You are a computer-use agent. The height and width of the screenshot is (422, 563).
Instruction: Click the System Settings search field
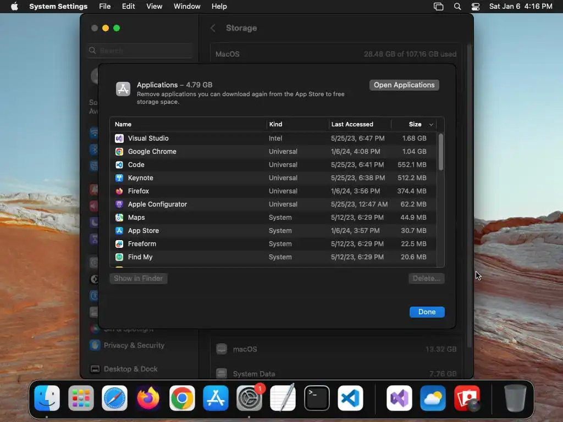(140, 51)
